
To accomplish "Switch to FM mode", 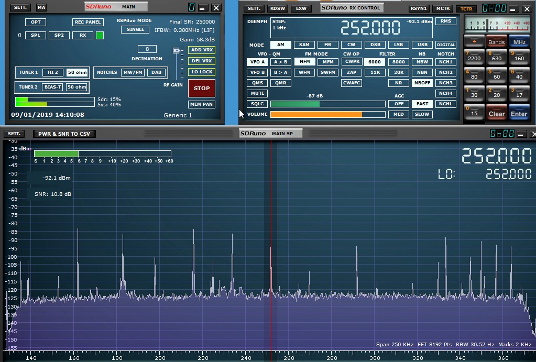I will click(x=327, y=45).
